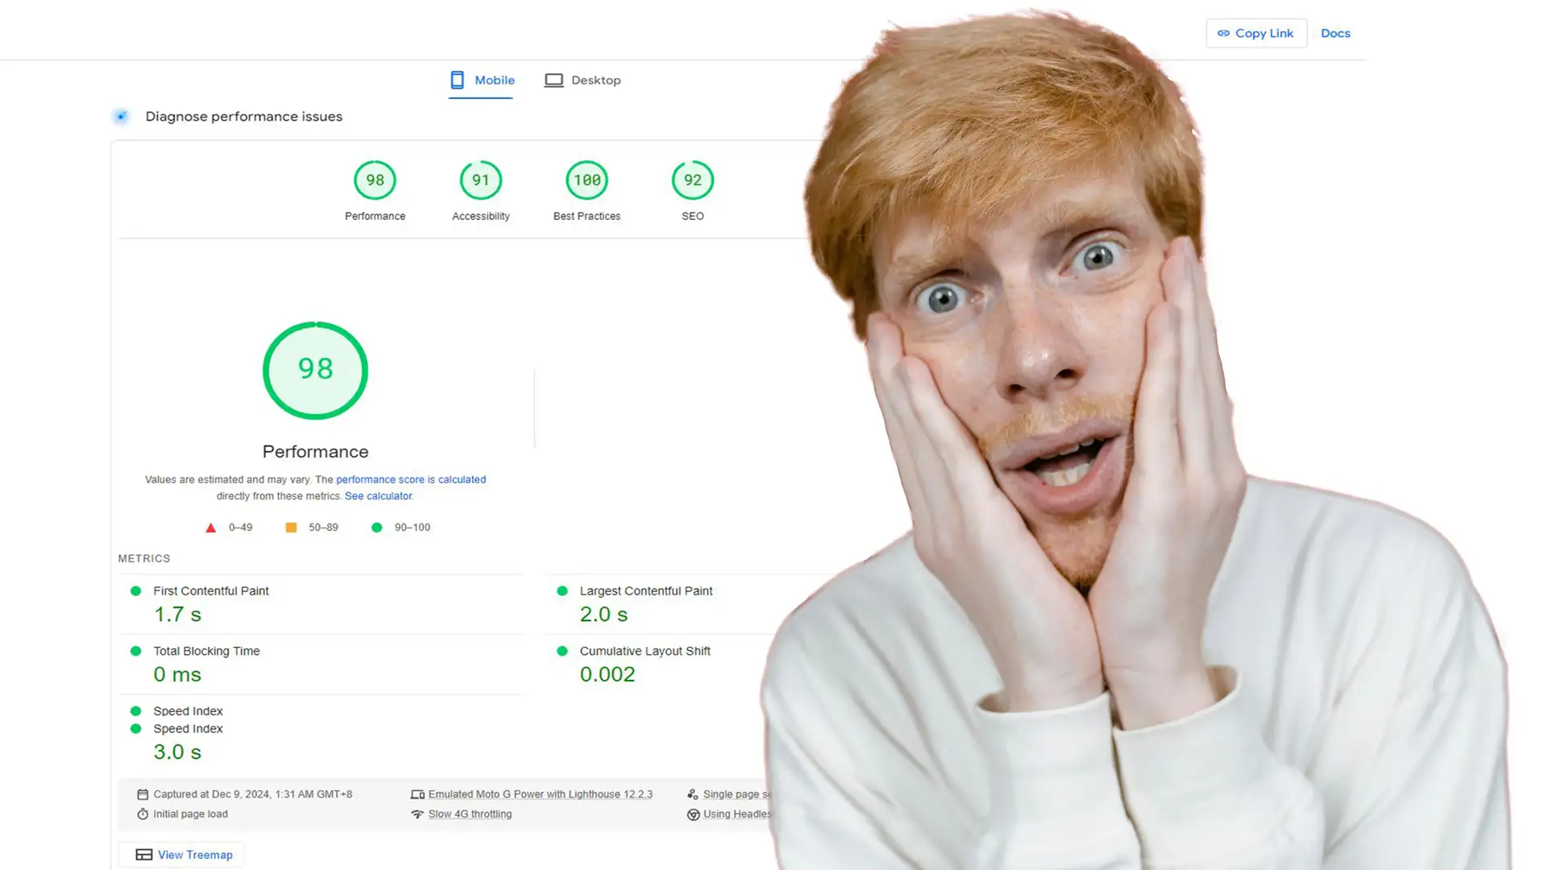Click the SEO score 92 gauge
This screenshot has width=1547, height=870.
coord(692,180)
